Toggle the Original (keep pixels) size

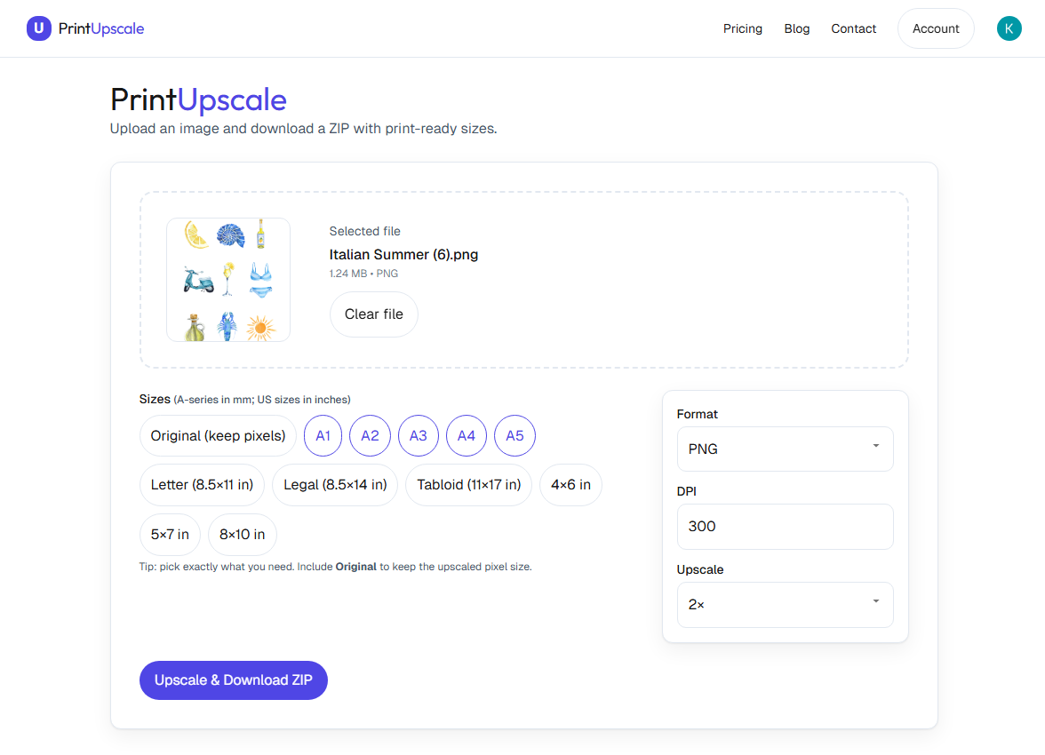tap(218, 436)
